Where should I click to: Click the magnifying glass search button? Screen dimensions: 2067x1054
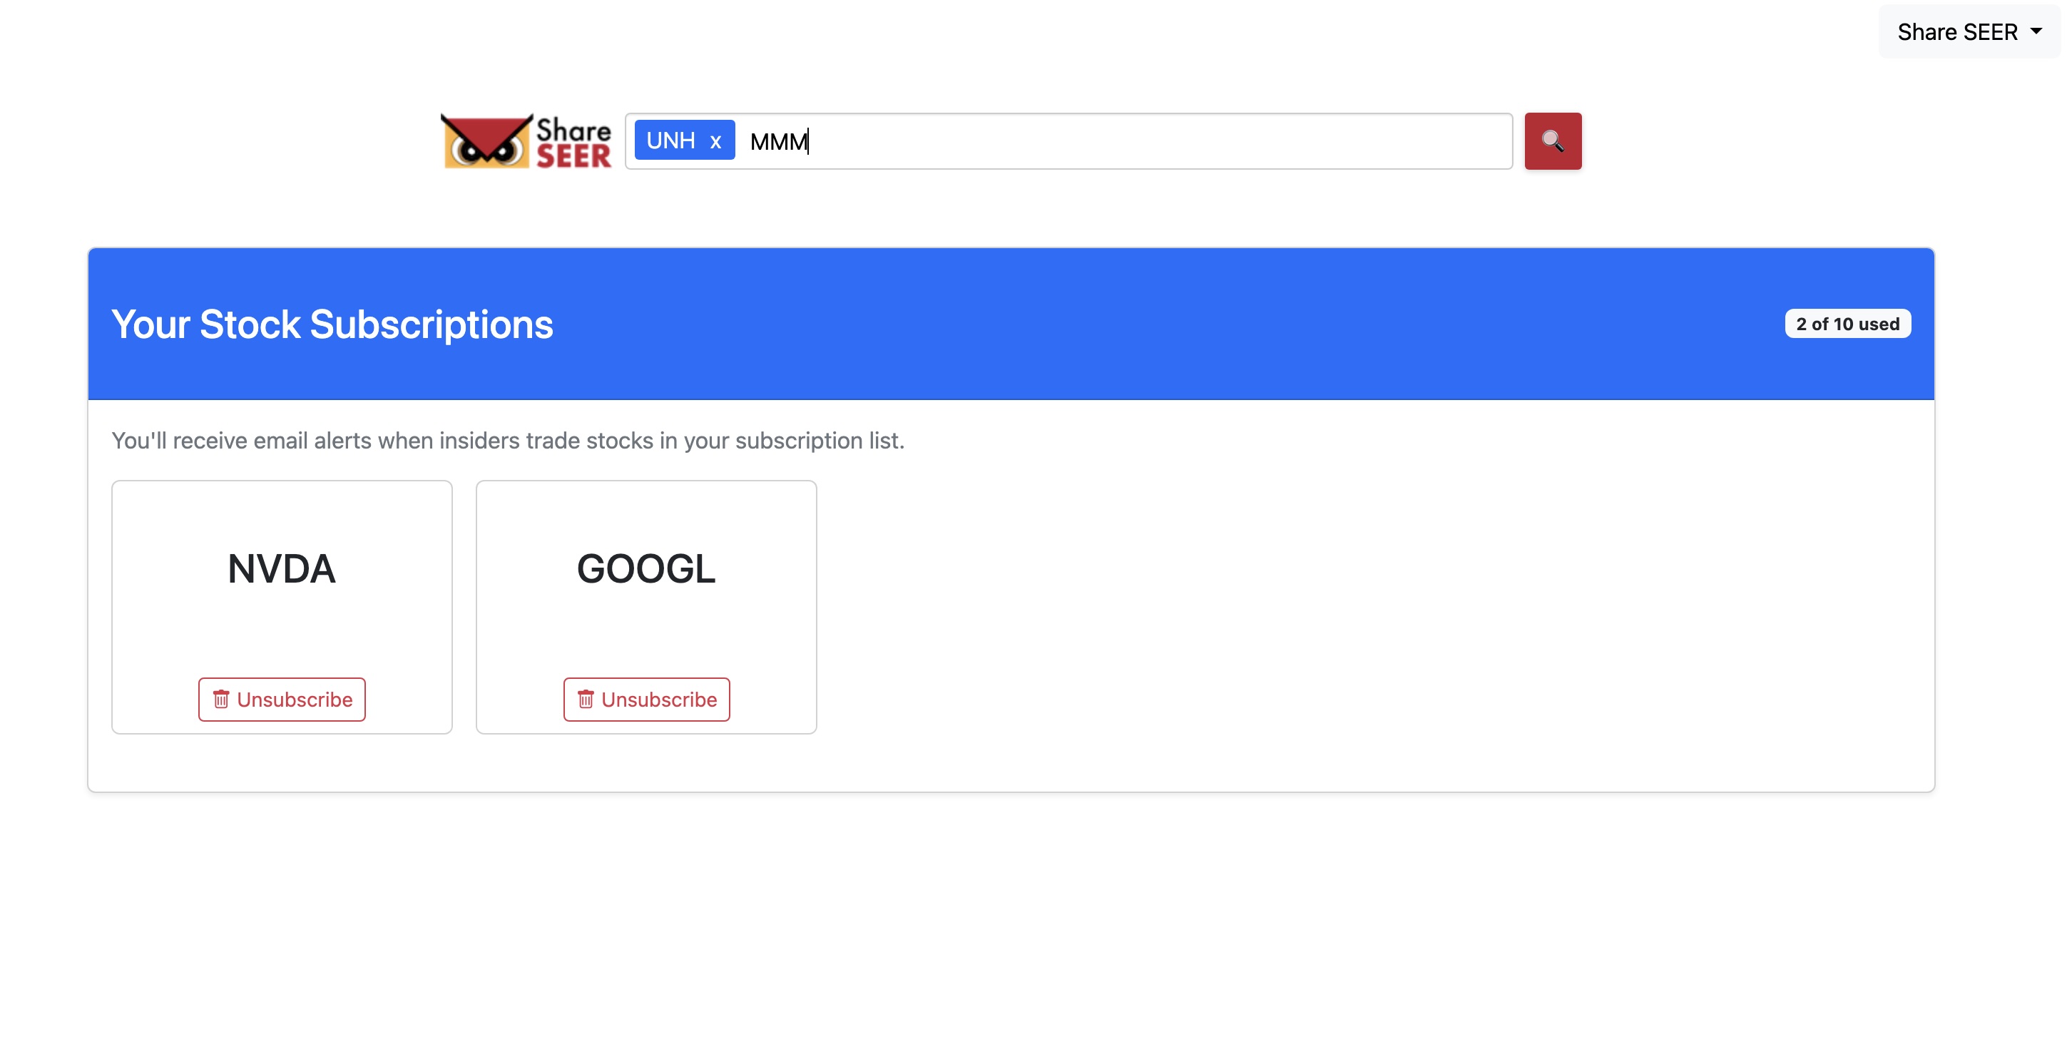1552,141
